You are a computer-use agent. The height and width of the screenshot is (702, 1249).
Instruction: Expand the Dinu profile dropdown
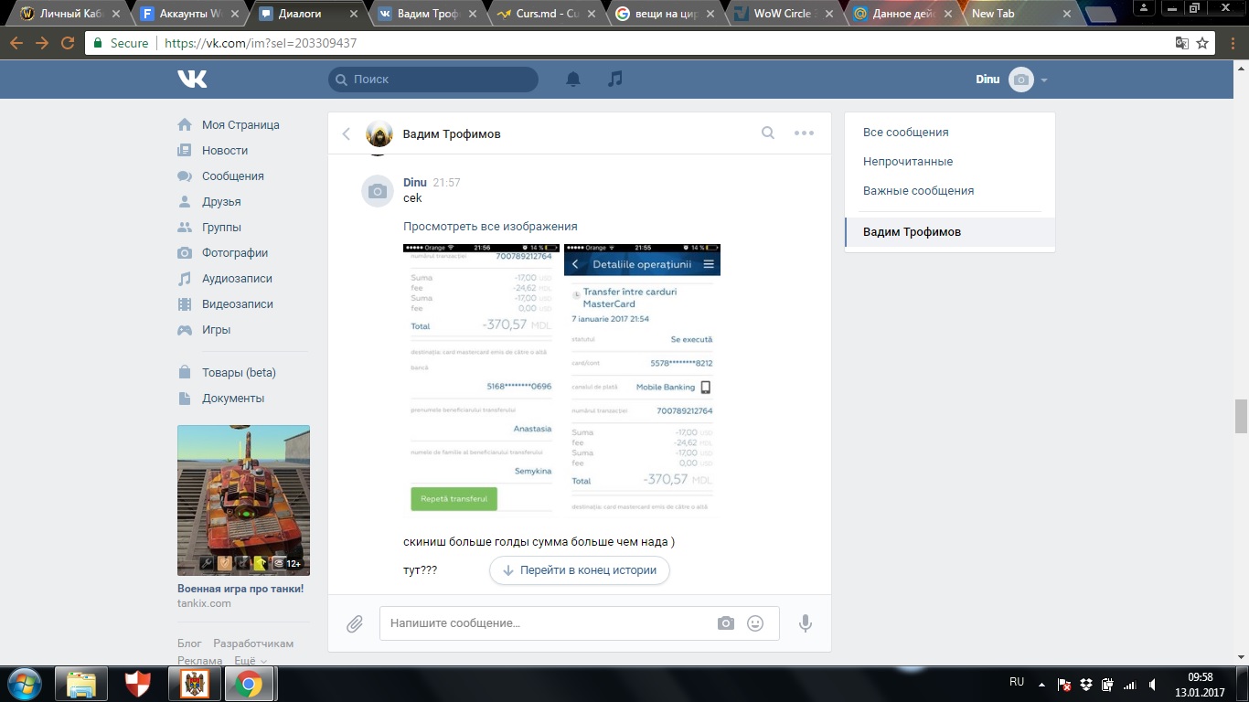[x=1043, y=80]
